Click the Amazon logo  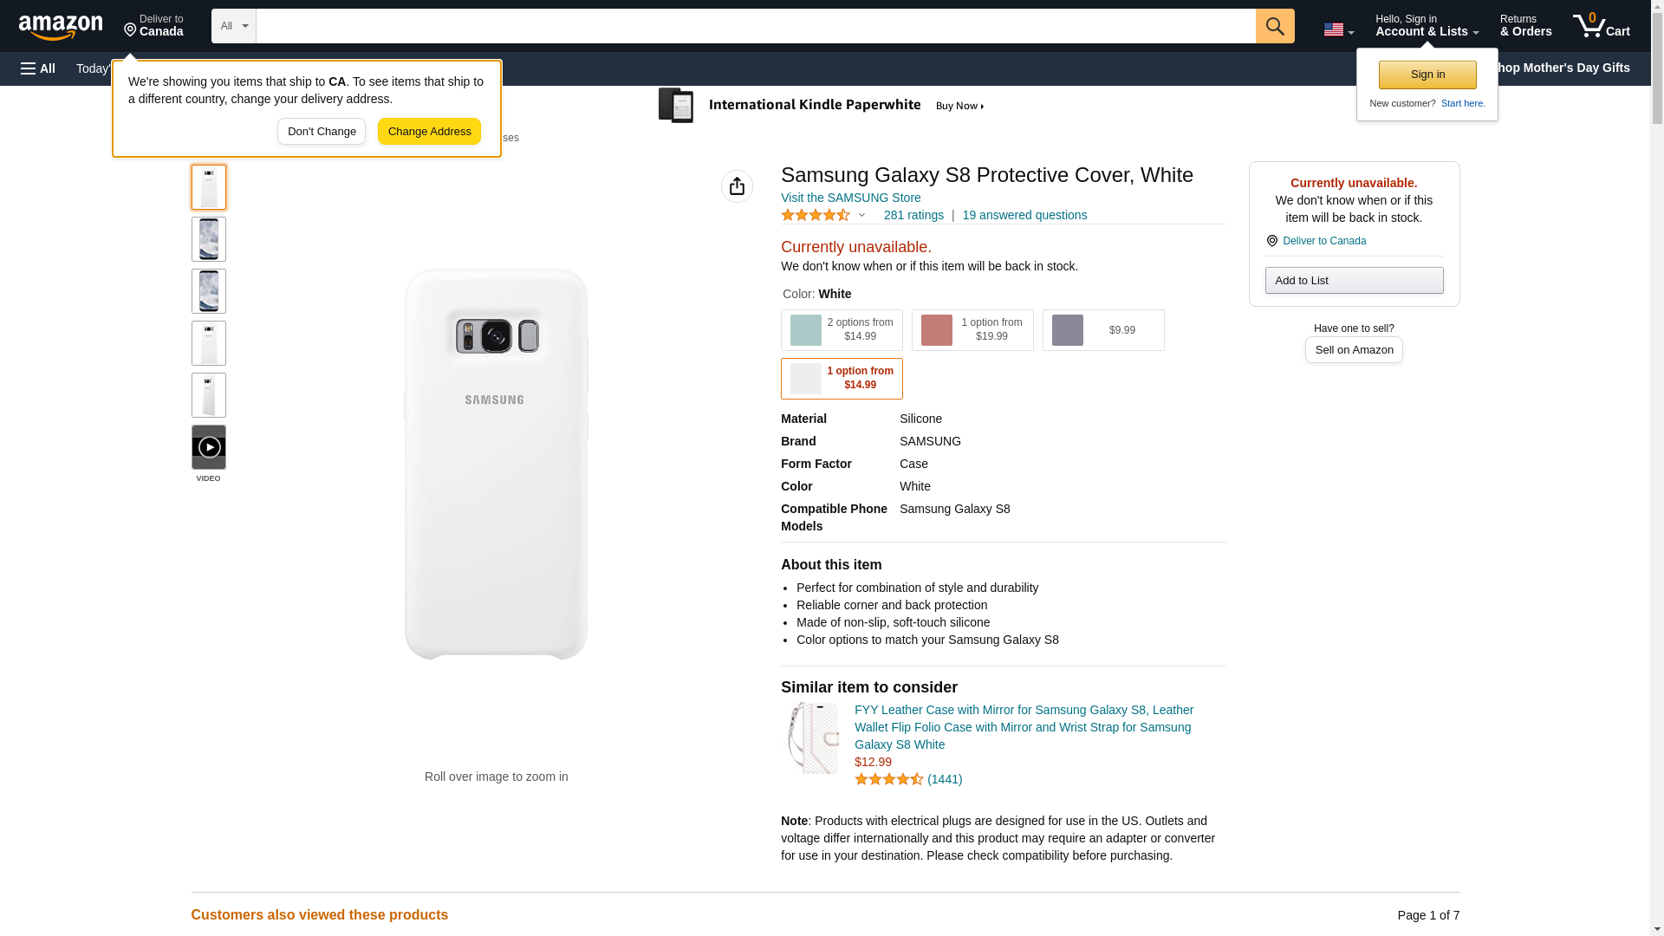click(61, 27)
